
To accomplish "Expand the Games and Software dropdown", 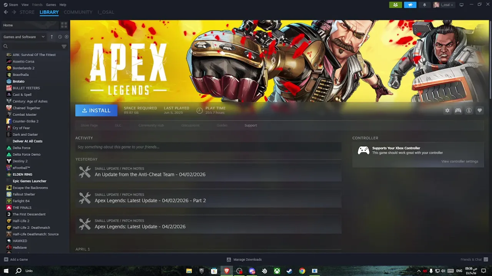I will coord(24,37).
